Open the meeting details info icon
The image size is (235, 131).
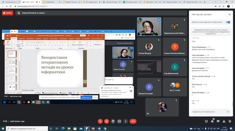tap(206, 121)
